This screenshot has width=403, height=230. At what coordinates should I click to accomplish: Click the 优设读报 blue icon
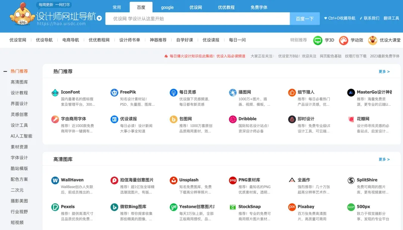(114, 119)
